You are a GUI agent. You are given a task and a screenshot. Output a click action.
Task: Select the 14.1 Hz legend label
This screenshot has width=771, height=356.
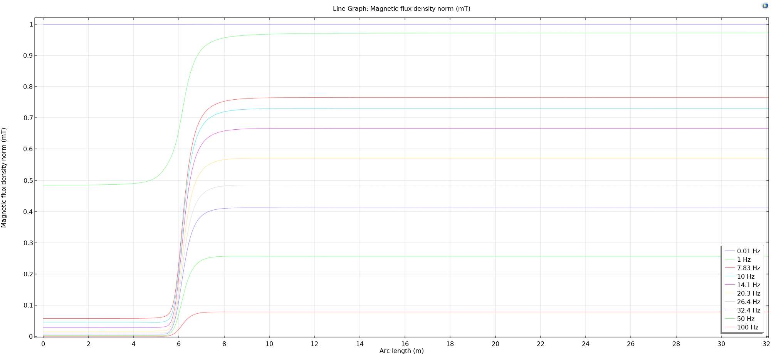click(748, 285)
